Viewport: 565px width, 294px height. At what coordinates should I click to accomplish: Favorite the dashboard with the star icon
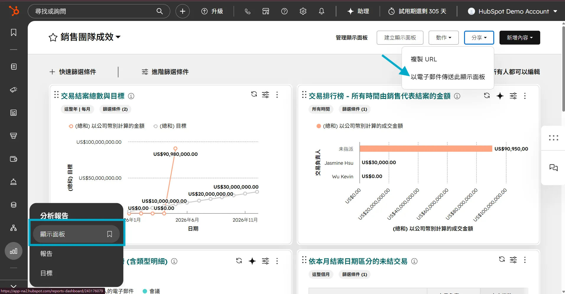pos(53,37)
